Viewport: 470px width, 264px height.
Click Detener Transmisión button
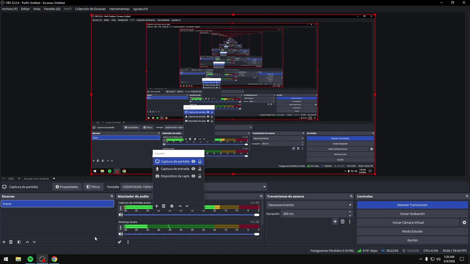click(x=412, y=205)
